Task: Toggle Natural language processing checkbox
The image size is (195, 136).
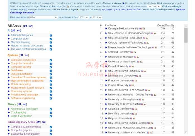Action: tap(51, 46)
